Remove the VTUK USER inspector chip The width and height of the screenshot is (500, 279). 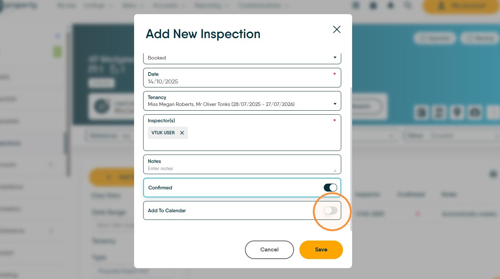tap(182, 133)
